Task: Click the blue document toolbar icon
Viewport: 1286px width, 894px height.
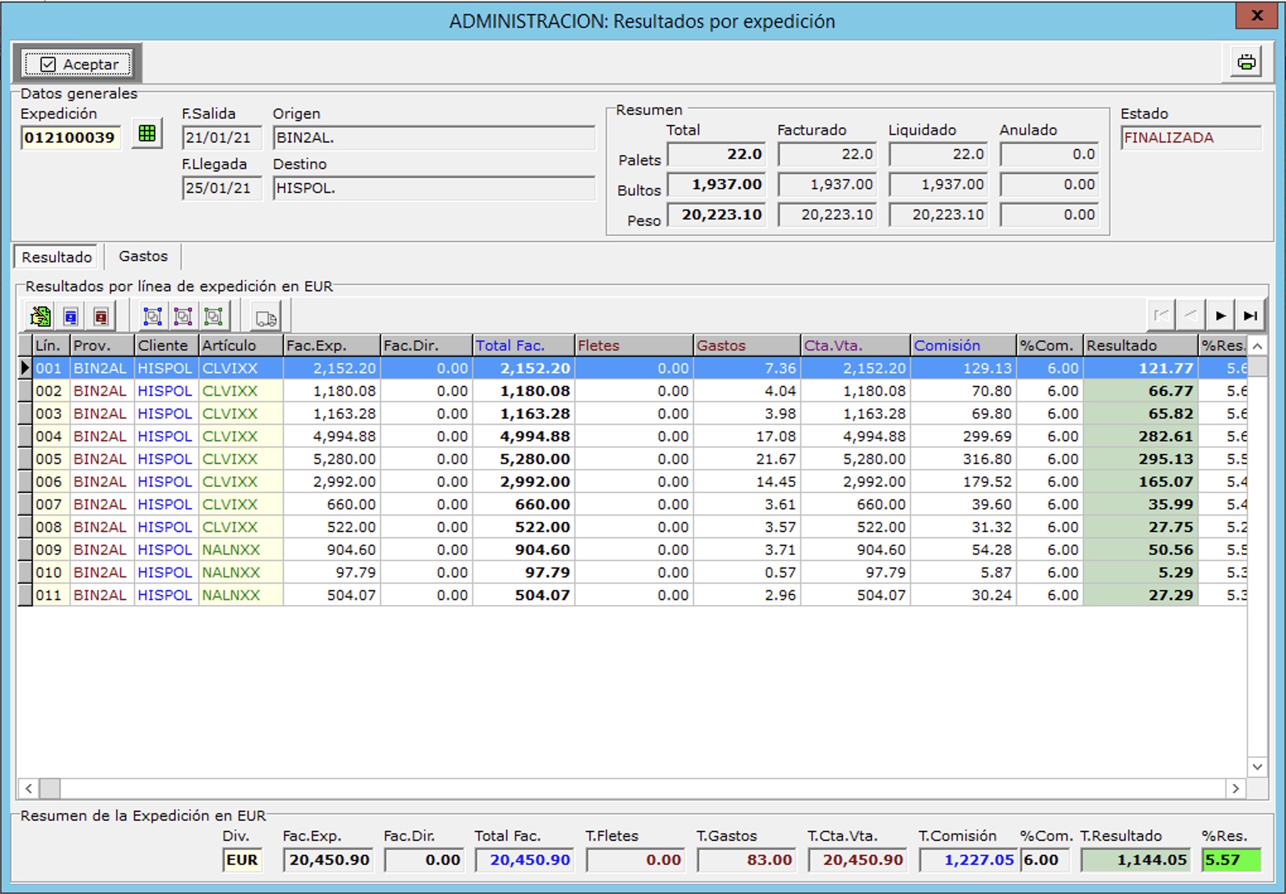Action: coord(71,316)
